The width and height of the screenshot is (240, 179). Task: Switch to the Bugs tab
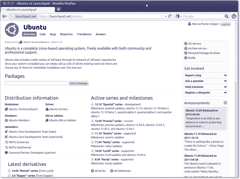53,34
